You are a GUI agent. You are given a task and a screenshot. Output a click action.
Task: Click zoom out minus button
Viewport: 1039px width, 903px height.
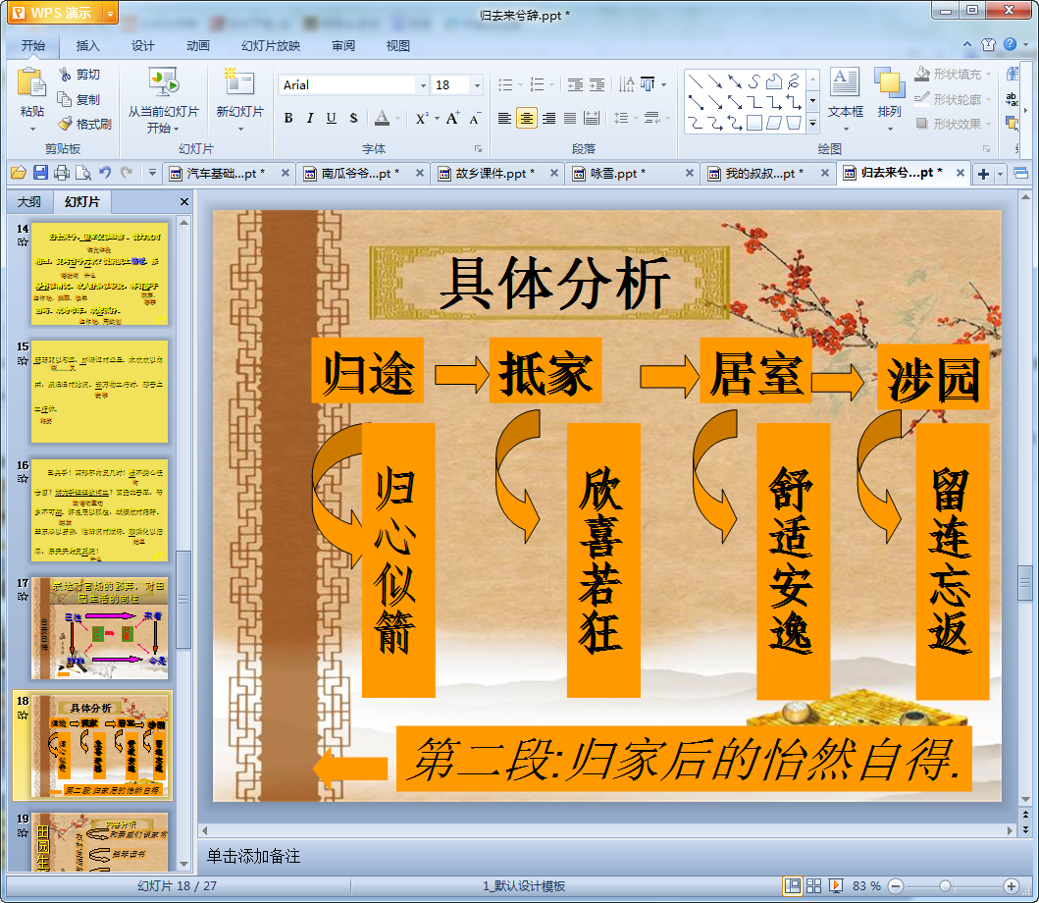895,885
